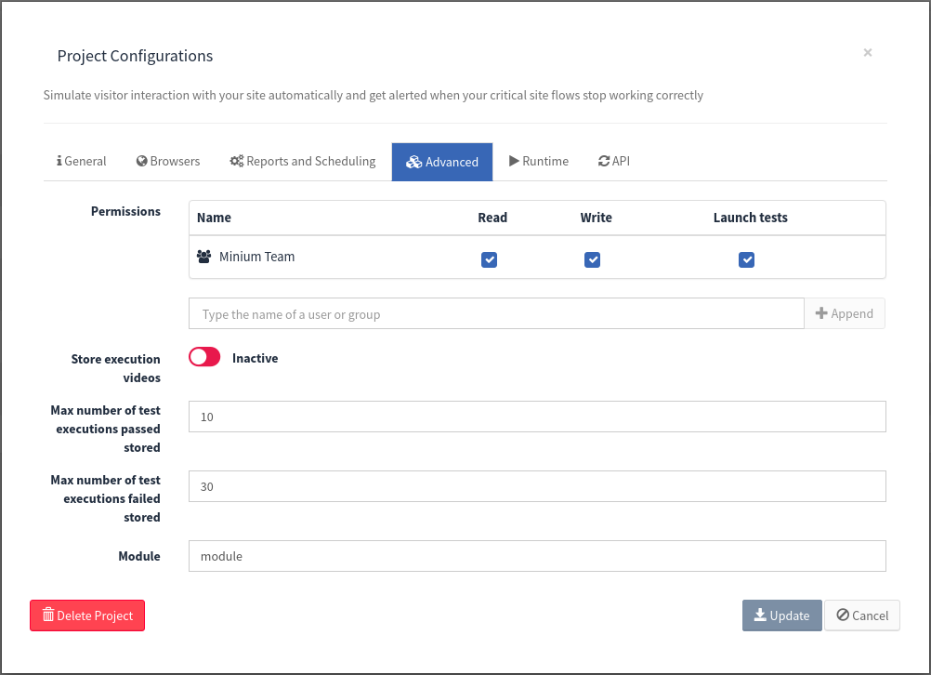Open the General tab
The height and width of the screenshot is (675, 931).
pos(82,162)
